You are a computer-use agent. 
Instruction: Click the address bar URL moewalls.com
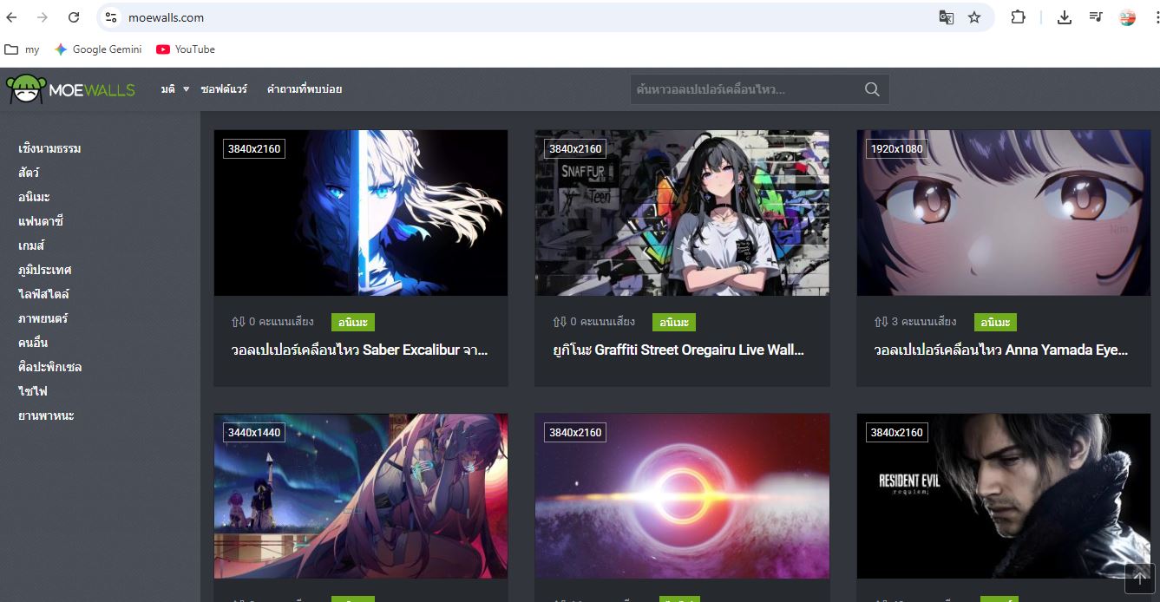(166, 17)
